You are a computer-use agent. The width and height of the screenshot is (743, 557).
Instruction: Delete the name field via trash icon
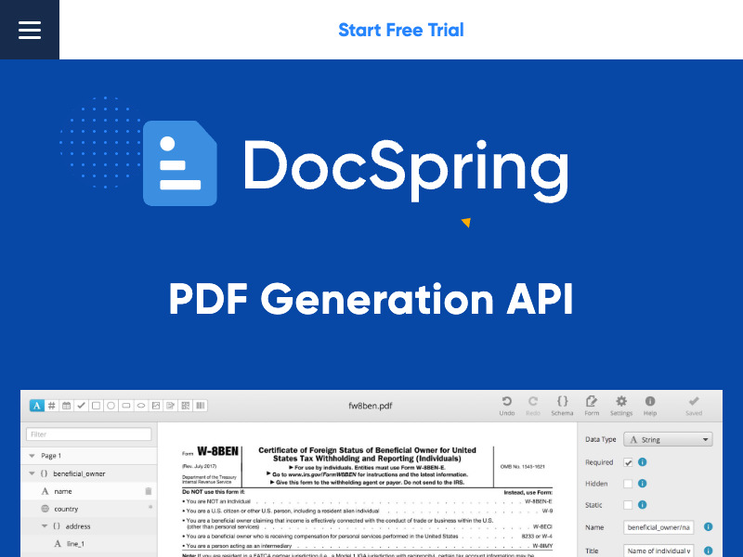149,491
